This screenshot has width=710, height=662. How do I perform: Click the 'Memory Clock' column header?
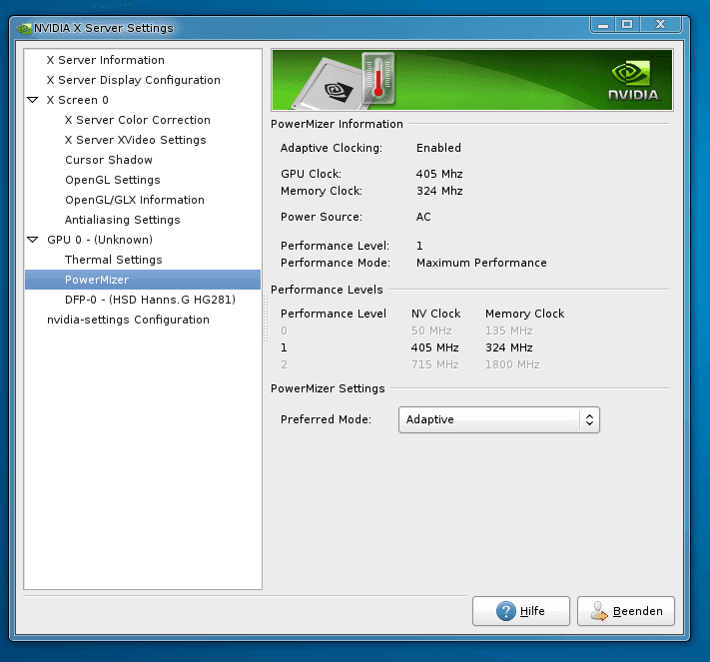coord(525,314)
